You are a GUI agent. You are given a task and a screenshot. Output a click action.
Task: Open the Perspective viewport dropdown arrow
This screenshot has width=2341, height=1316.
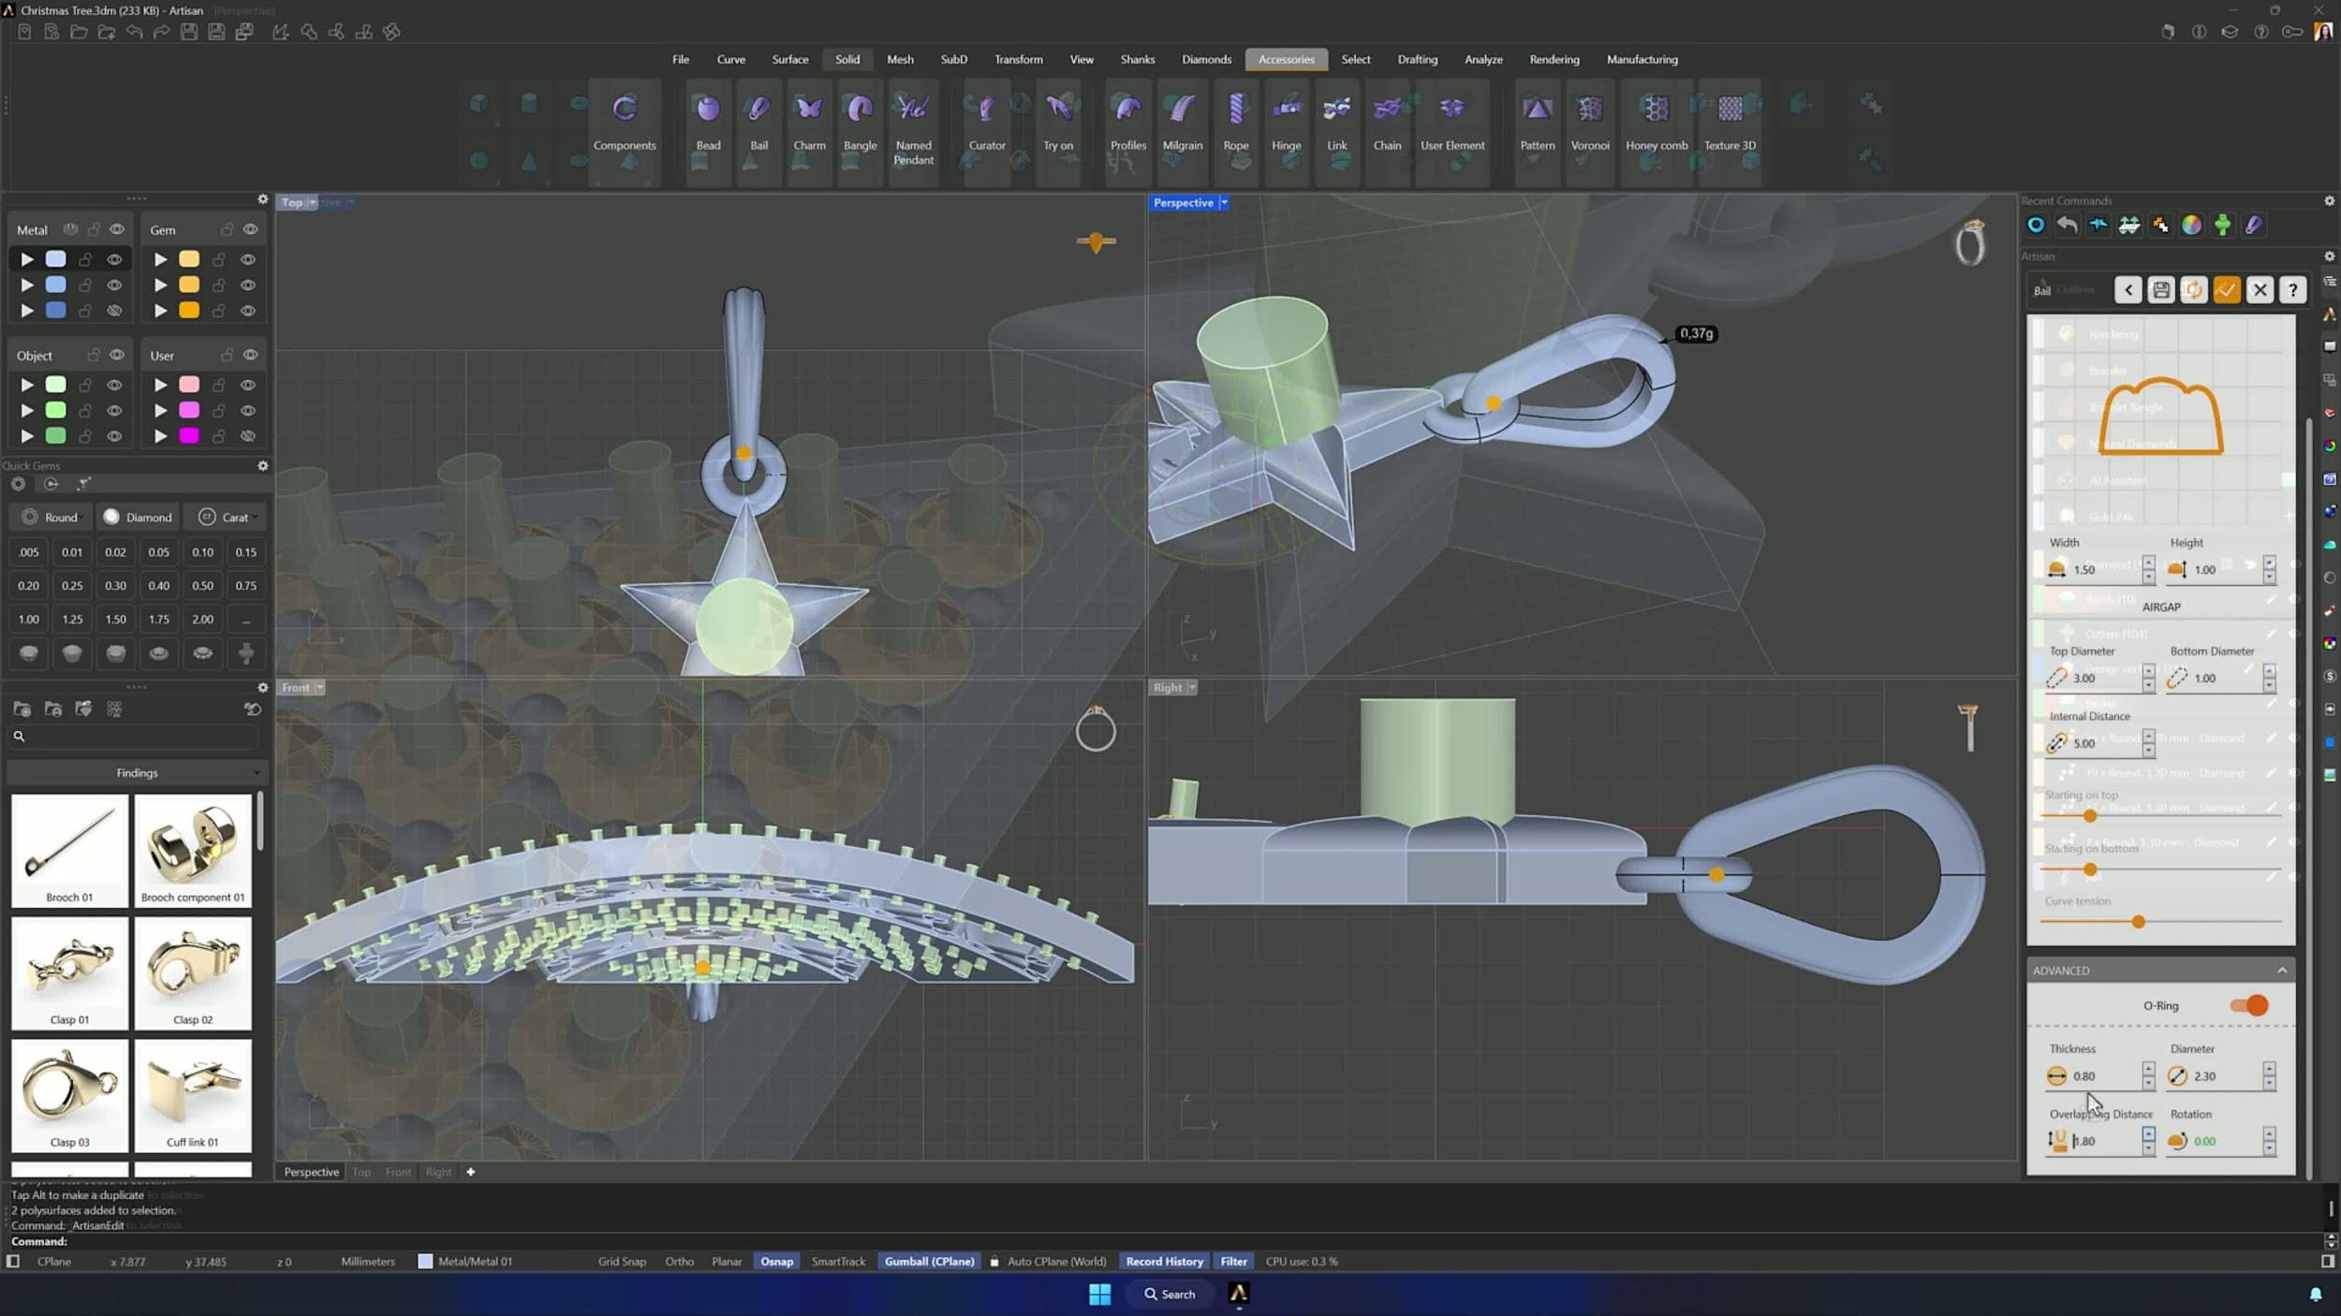pyautogui.click(x=1224, y=202)
